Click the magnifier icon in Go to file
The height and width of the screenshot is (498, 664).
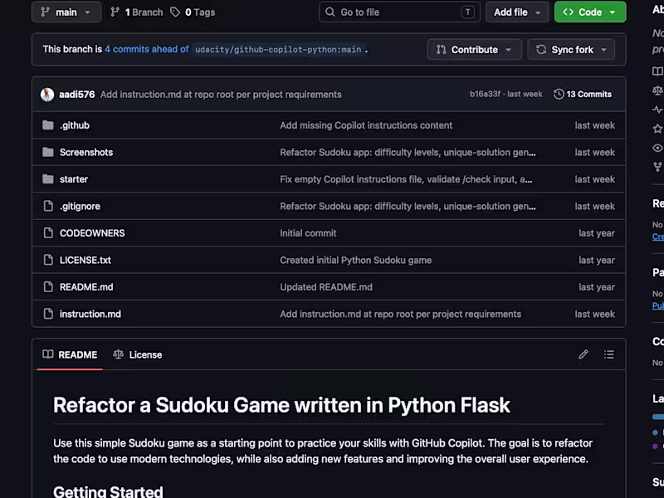click(x=330, y=12)
